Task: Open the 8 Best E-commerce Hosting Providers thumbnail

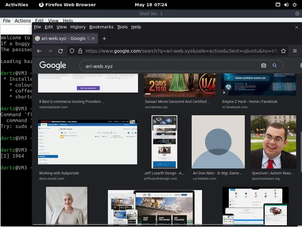Action: point(88,83)
